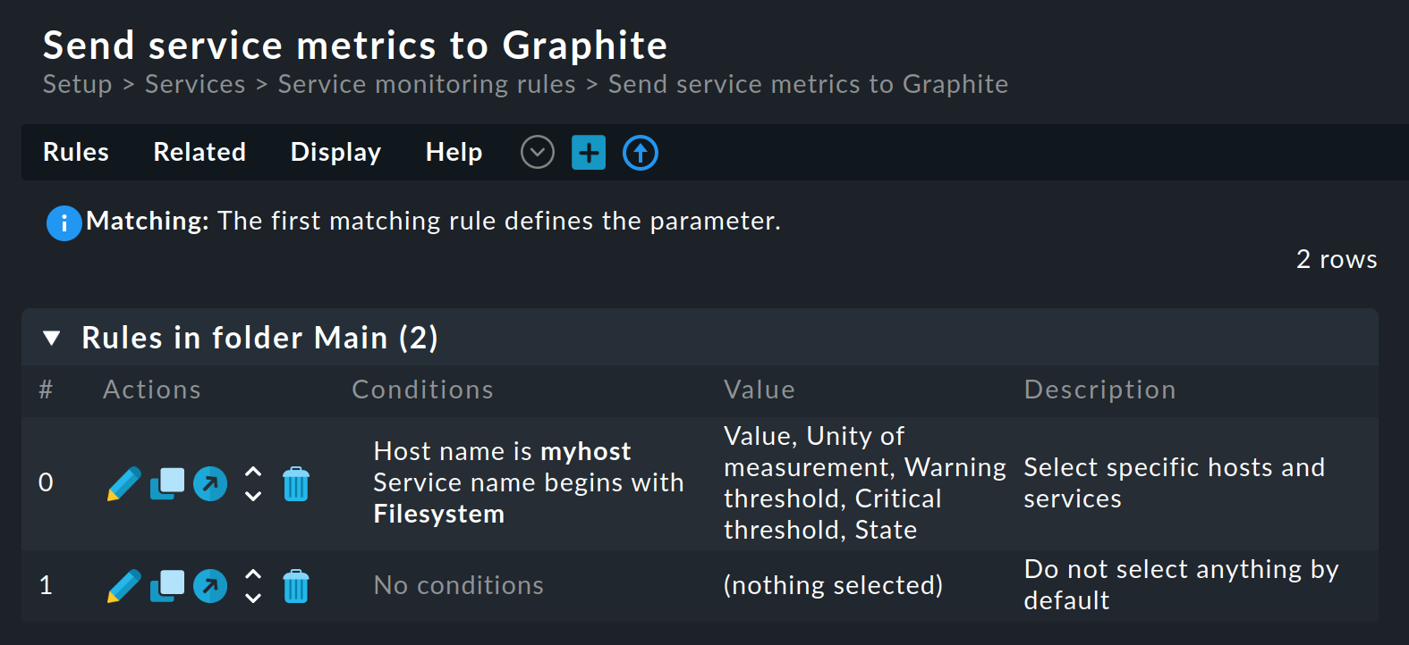The height and width of the screenshot is (645, 1409).
Task: Open the Help menu
Action: point(454,152)
